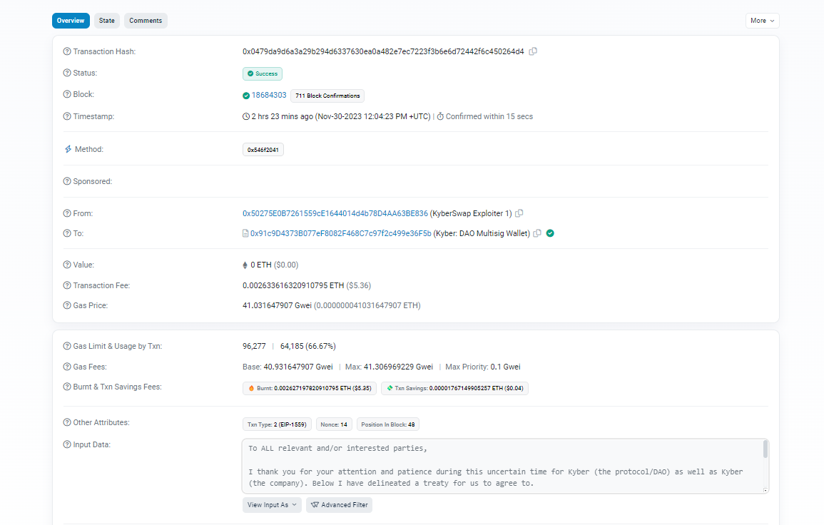This screenshot has height=525, width=824.
Task: Click the Txn Type 2 (EIP-1559) badge
Action: pyautogui.click(x=277, y=424)
